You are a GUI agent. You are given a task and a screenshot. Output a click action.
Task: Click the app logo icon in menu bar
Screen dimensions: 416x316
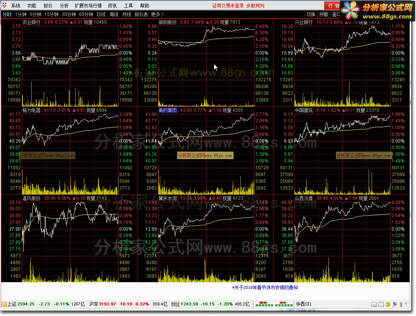[5, 5]
